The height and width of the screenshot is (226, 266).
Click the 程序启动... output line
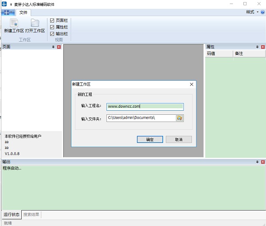click(12, 168)
